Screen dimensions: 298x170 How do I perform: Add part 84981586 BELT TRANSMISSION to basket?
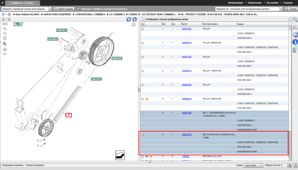point(142,113)
